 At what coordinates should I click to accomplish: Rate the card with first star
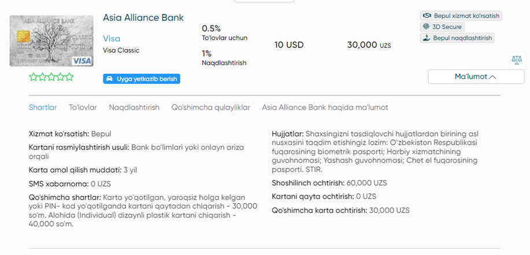click(x=34, y=77)
